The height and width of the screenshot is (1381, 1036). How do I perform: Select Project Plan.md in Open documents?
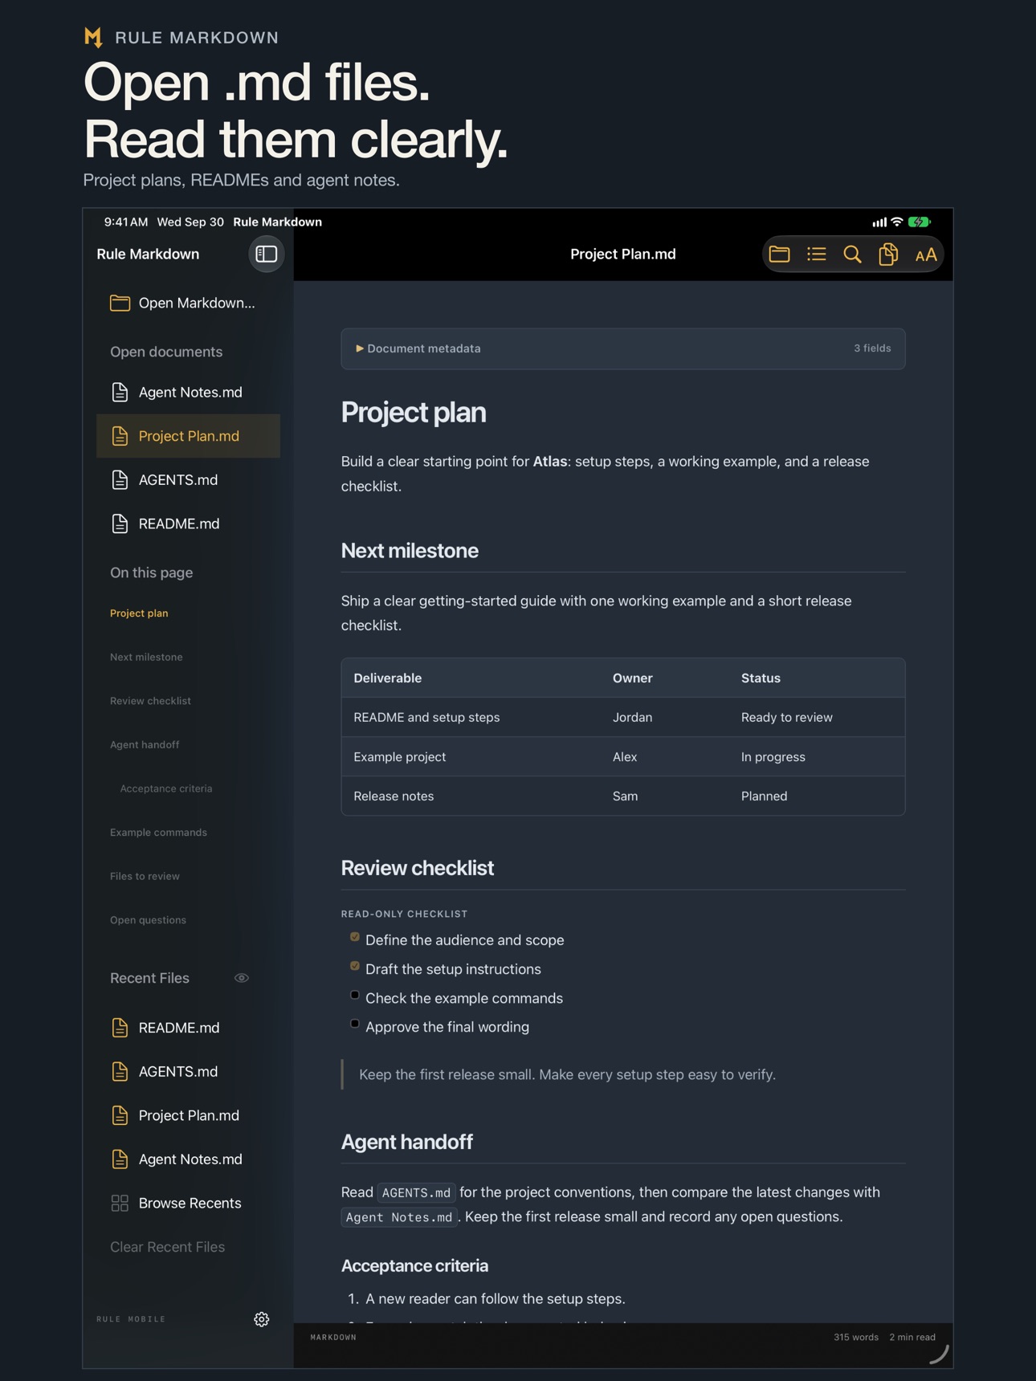pyautogui.click(x=188, y=436)
